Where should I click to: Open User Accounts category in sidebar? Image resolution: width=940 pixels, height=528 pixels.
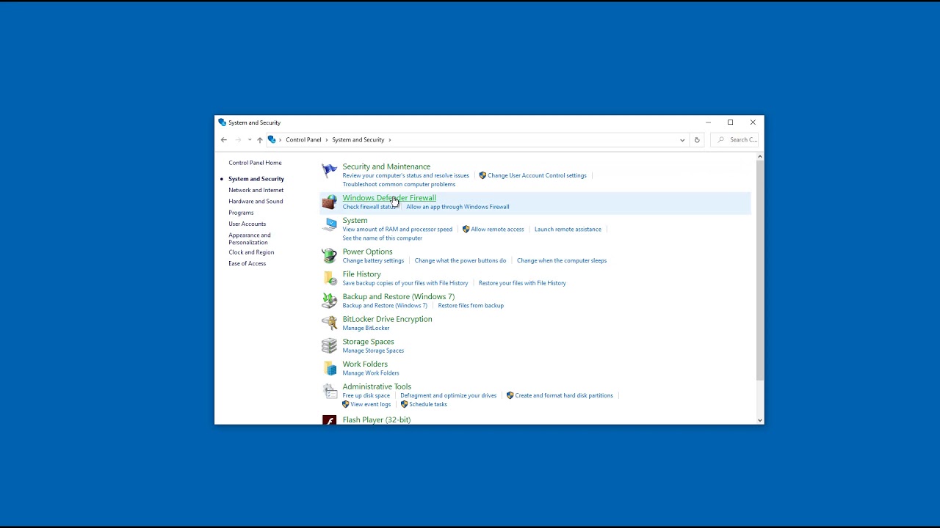[247, 224]
